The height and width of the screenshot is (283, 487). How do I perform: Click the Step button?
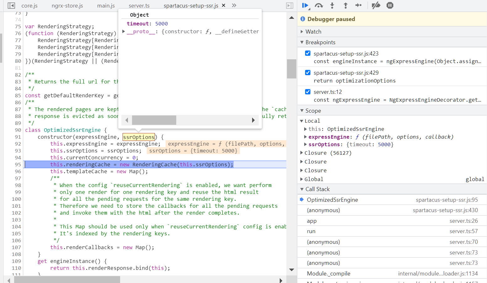click(x=358, y=5)
